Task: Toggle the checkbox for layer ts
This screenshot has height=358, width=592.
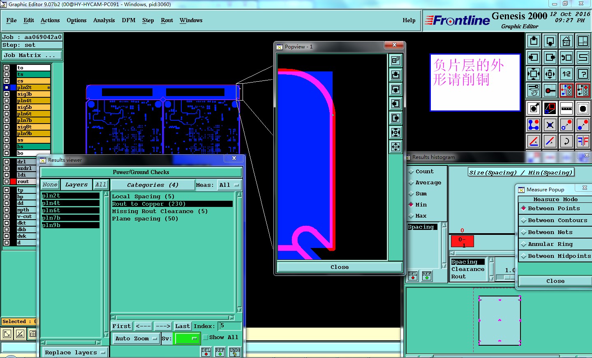Action: (x=7, y=74)
